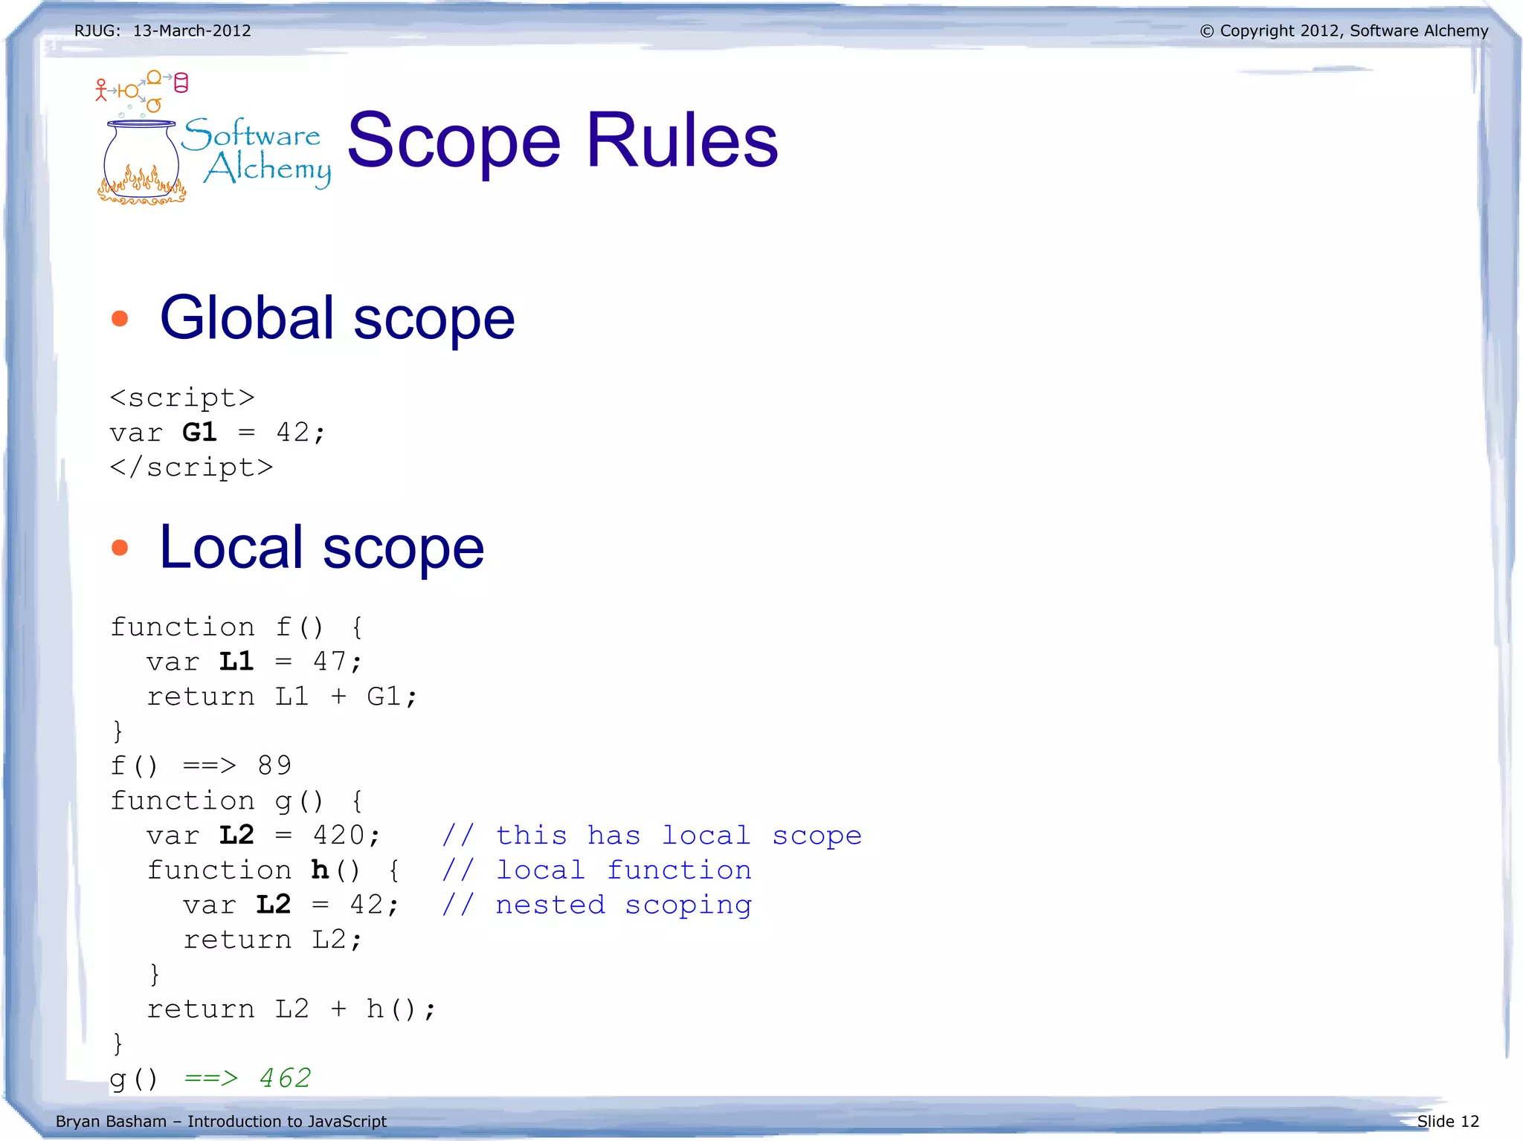Click the 'var L2 = 42;' code statement
The image size is (1523, 1141).
[292, 904]
